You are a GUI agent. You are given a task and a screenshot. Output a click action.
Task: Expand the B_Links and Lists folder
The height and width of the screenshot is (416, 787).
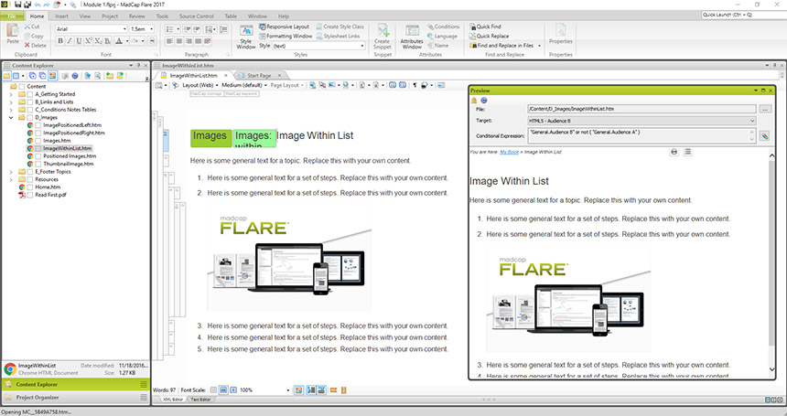(x=11, y=101)
